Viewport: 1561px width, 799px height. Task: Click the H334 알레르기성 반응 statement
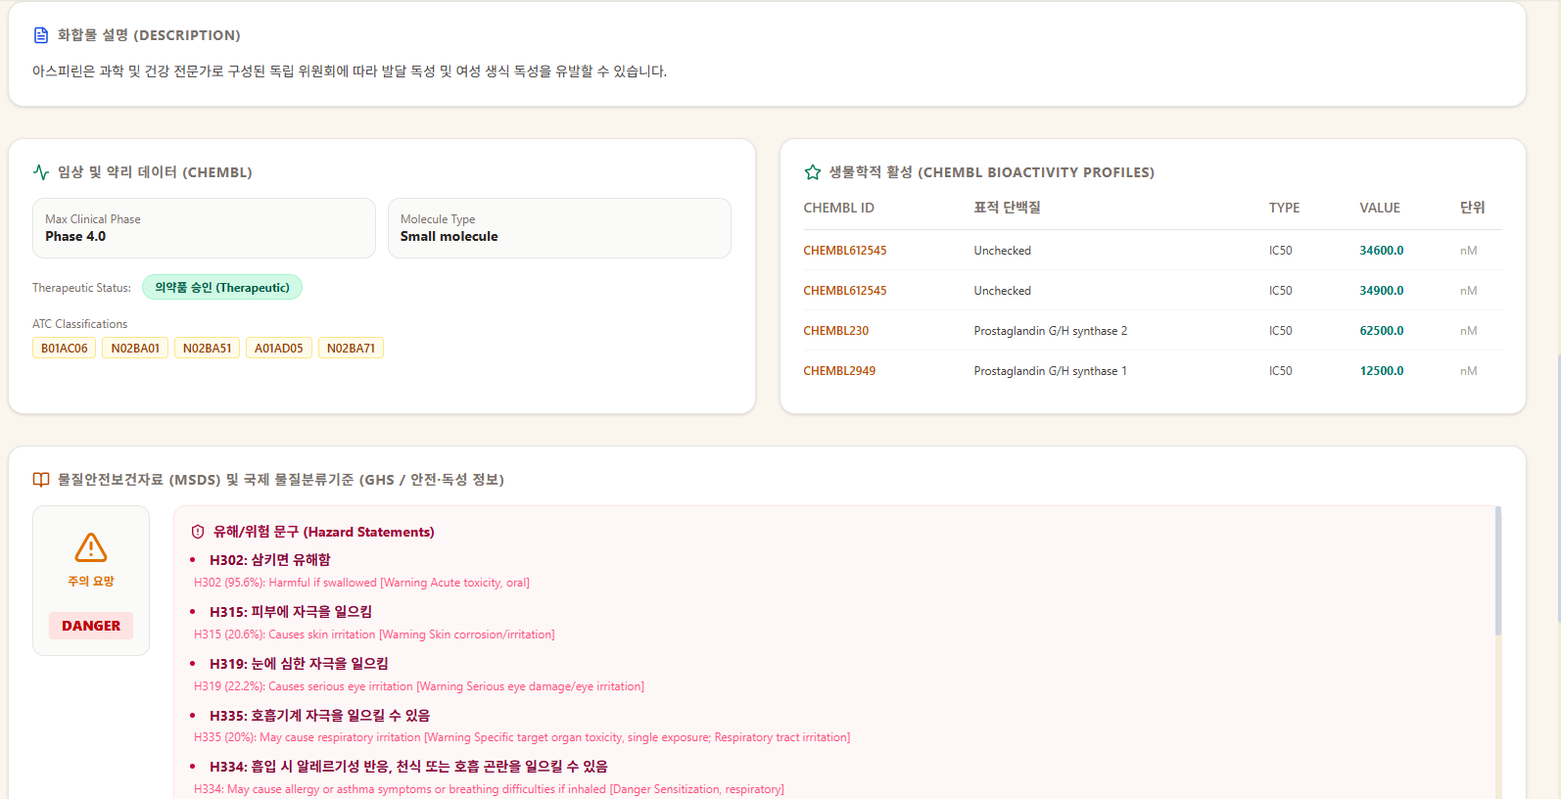[408, 767]
